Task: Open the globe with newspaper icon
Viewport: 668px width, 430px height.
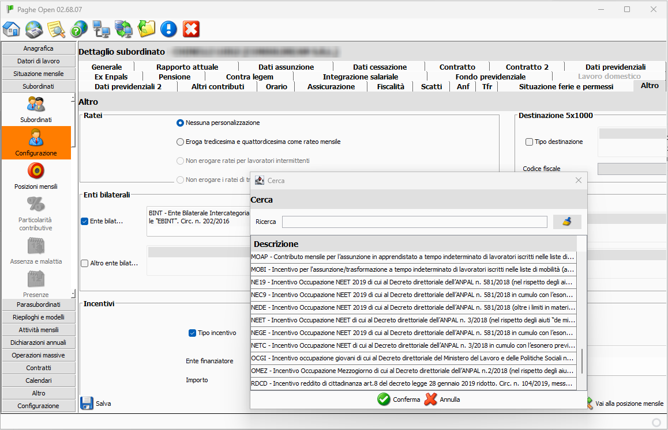Action: click(x=35, y=29)
